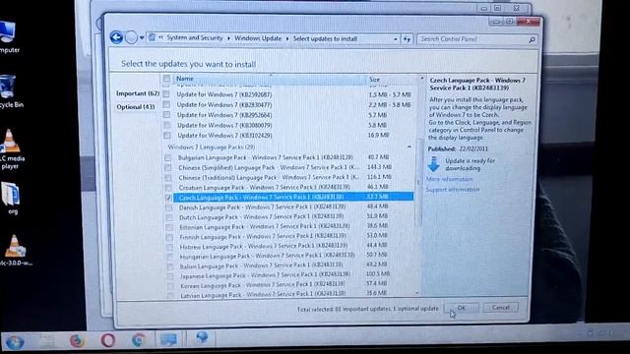630x354 pixels.
Task: Toggle the select-all checkbox in header
Action: click(x=166, y=79)
